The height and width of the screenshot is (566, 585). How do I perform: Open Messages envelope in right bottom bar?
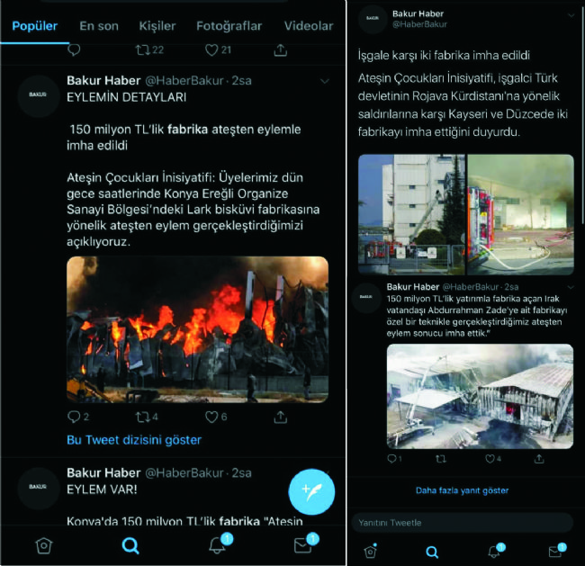(x=557, y=551)
